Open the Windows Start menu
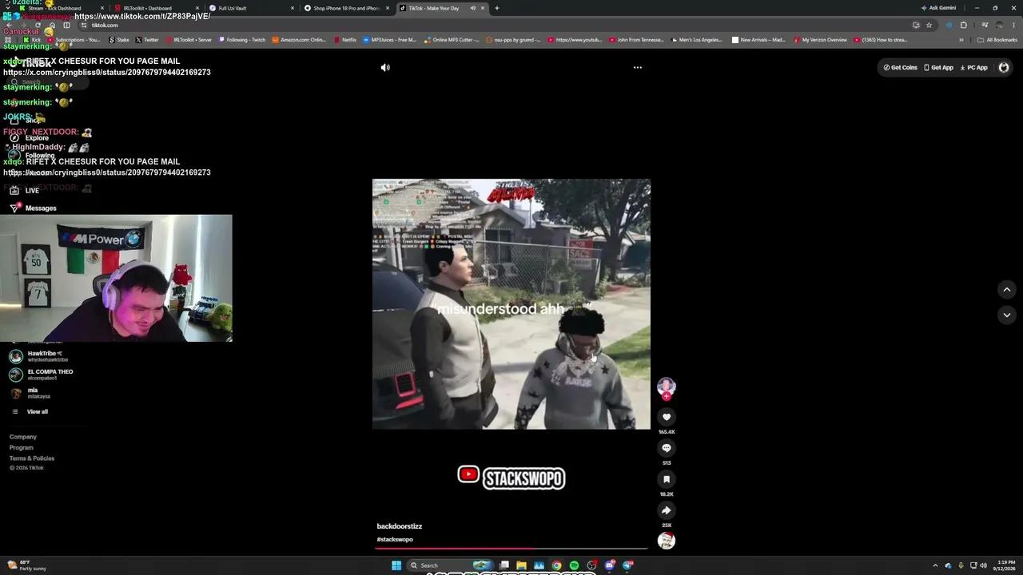This screenshot has height=575, width=1023. [x=396, y=565]
